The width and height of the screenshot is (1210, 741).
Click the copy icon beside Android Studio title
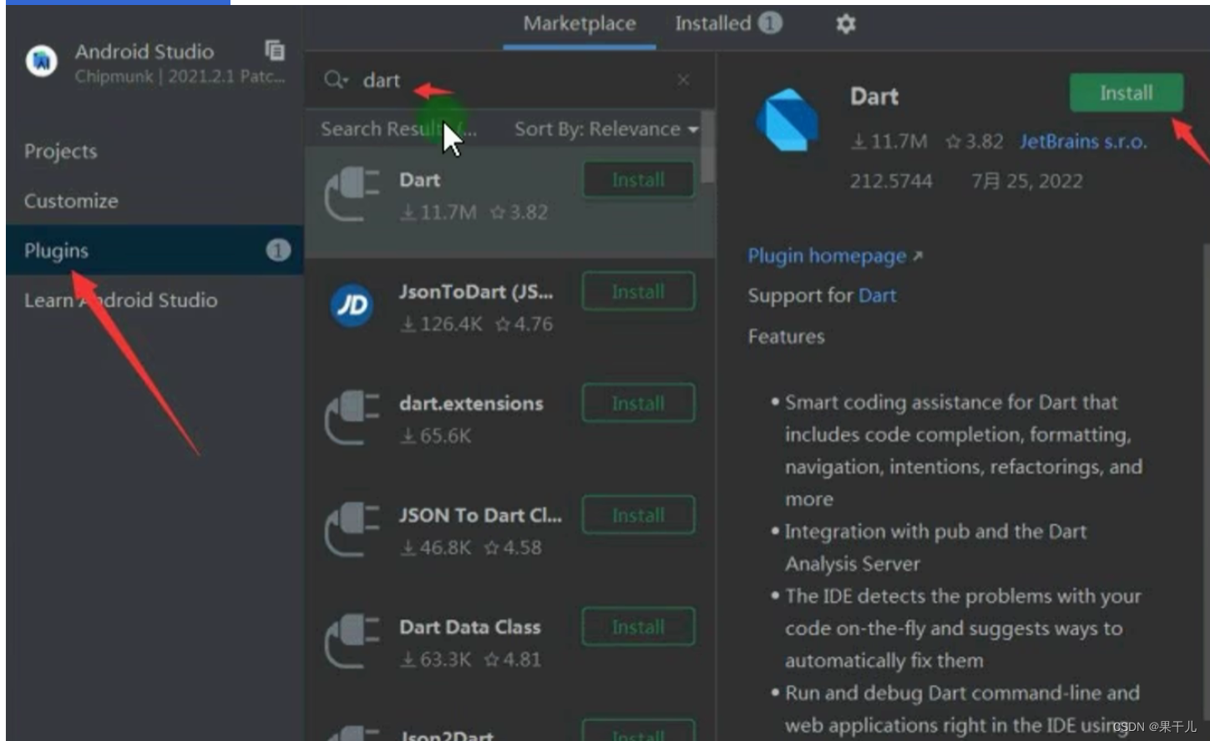coord(275,50)
